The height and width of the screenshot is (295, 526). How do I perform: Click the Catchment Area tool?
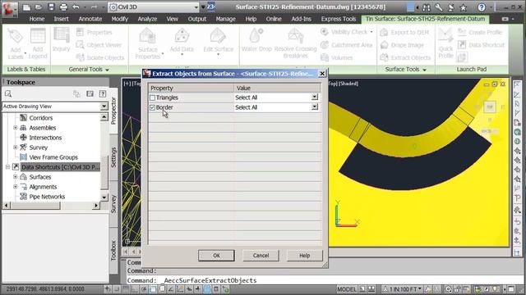click(x=347, y=45)
